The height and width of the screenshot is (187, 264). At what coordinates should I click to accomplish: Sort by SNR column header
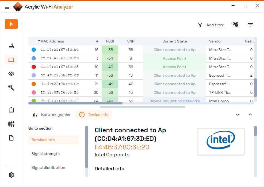[131, 41]
